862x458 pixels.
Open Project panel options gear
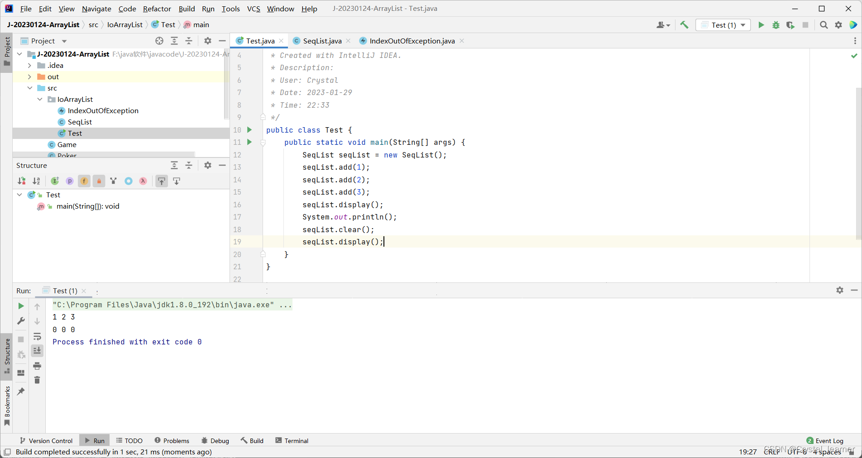tap(208, 41)
